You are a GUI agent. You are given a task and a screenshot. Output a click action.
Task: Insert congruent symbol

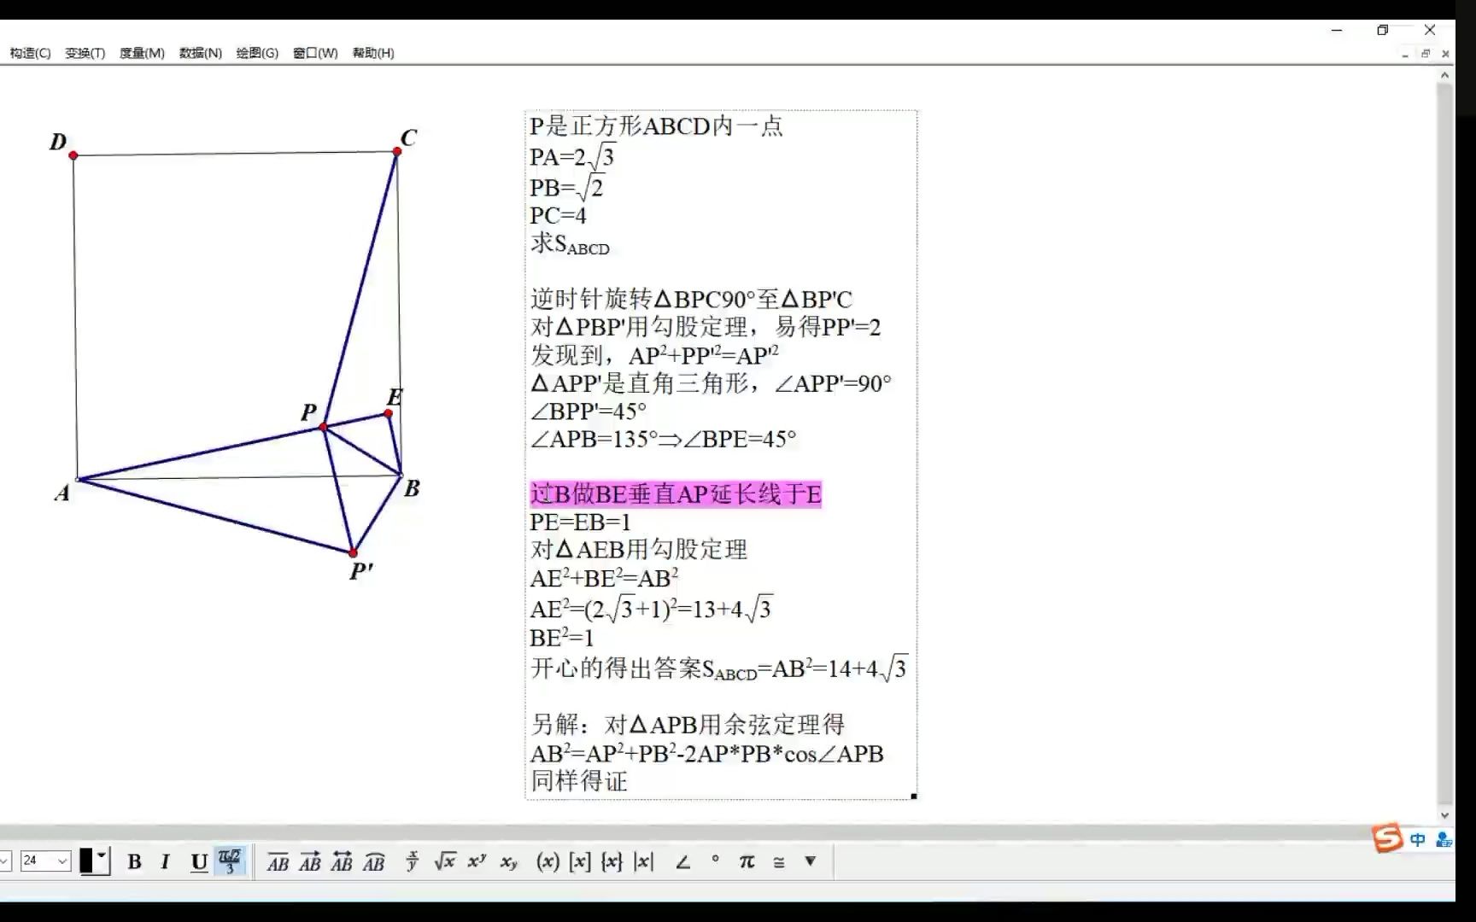[779, 862]
